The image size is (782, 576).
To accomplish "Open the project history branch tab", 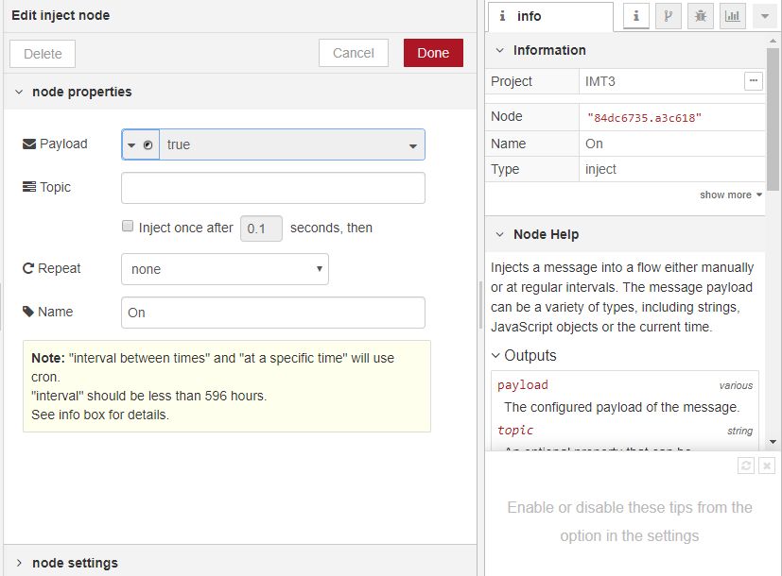I will tap(668, 16).
